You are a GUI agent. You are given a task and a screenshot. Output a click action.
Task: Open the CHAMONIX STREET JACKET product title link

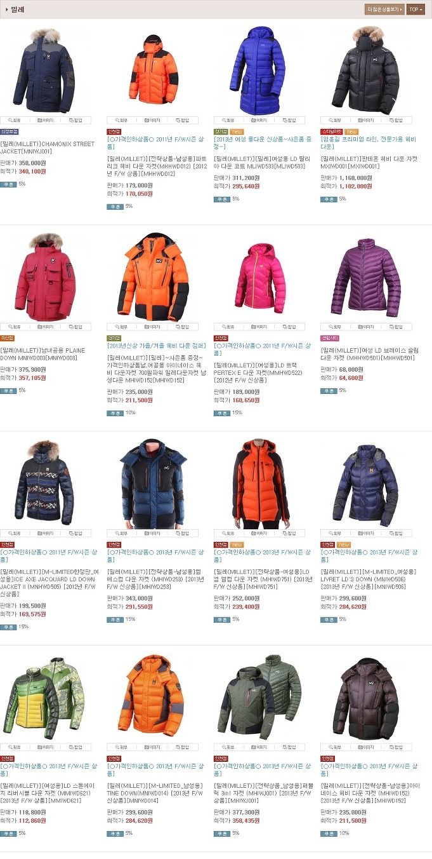(47, 147)
